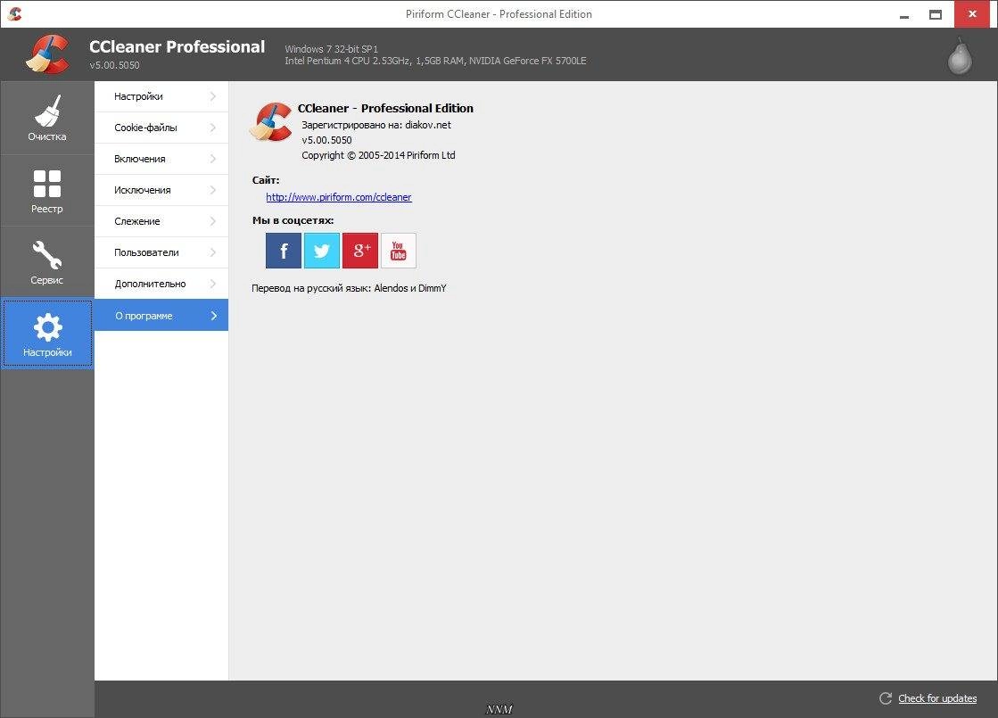The width and height of the screenshot is (998, 718).
Task: Click the chevron next to Слежение
Action: pos(213,221)
